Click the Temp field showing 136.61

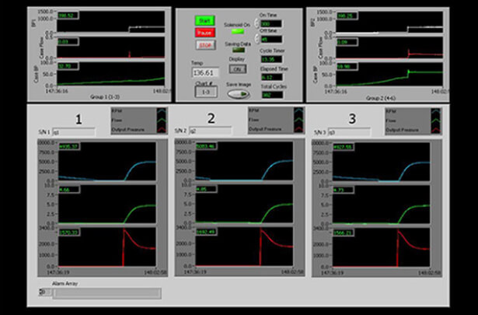click(x=205, y=72)
